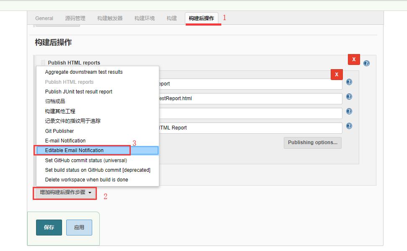
Task: Switch to the General tab
Action: point(44,18)
